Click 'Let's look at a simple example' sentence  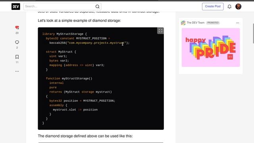79,21
